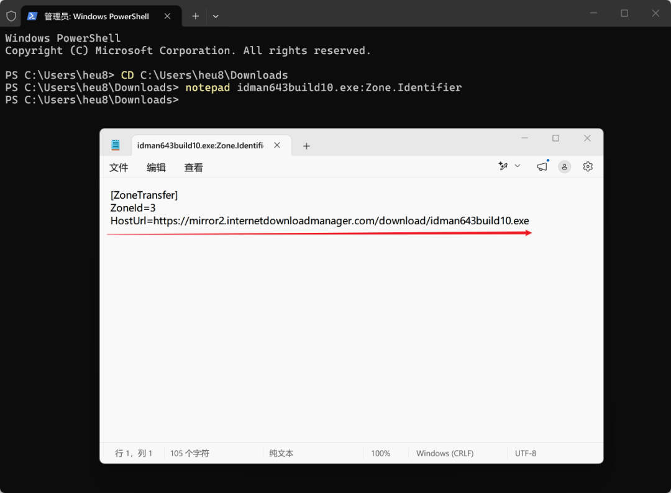The image size is (671, 493).
Task: Close the Zone.Identifier tab in Notepad
Action: point(277,145)
